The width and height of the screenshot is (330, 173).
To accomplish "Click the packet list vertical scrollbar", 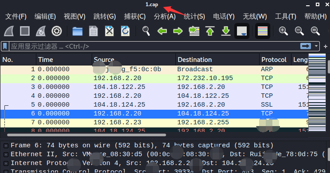I will point(329,67).
